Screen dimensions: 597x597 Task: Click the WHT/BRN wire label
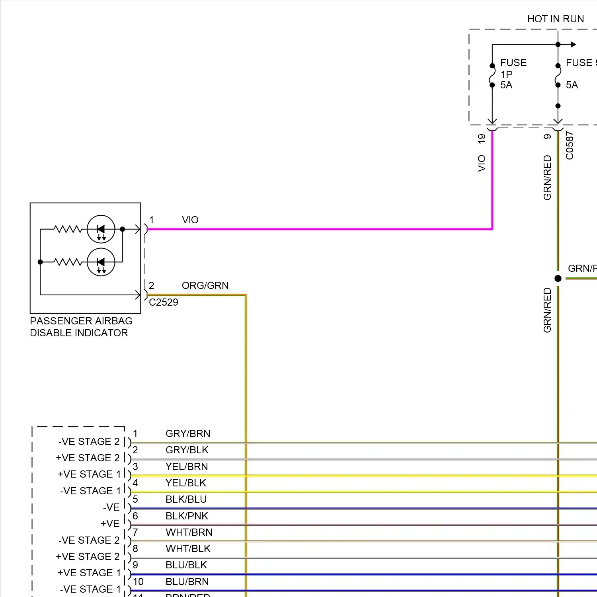189,532
